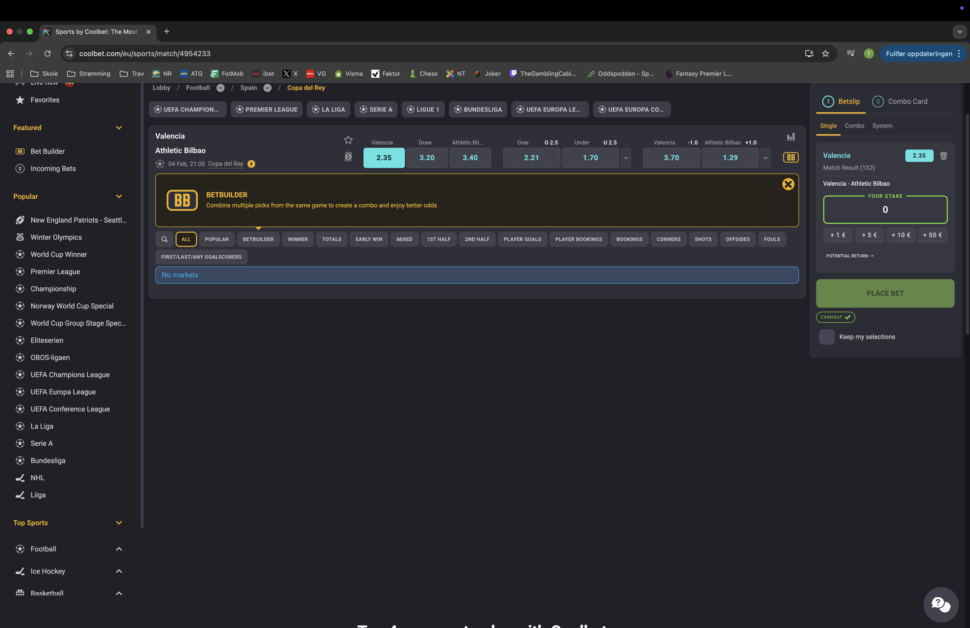This screenshot has width=970, height=628.
Task: Click the favorite star icon for Valencia match
Action: tap(348, 140)
